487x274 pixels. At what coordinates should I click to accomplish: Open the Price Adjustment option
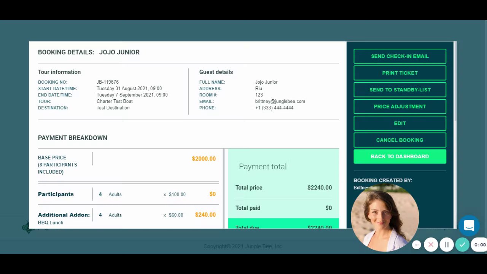pyautogui.click(x=400, y=107)
